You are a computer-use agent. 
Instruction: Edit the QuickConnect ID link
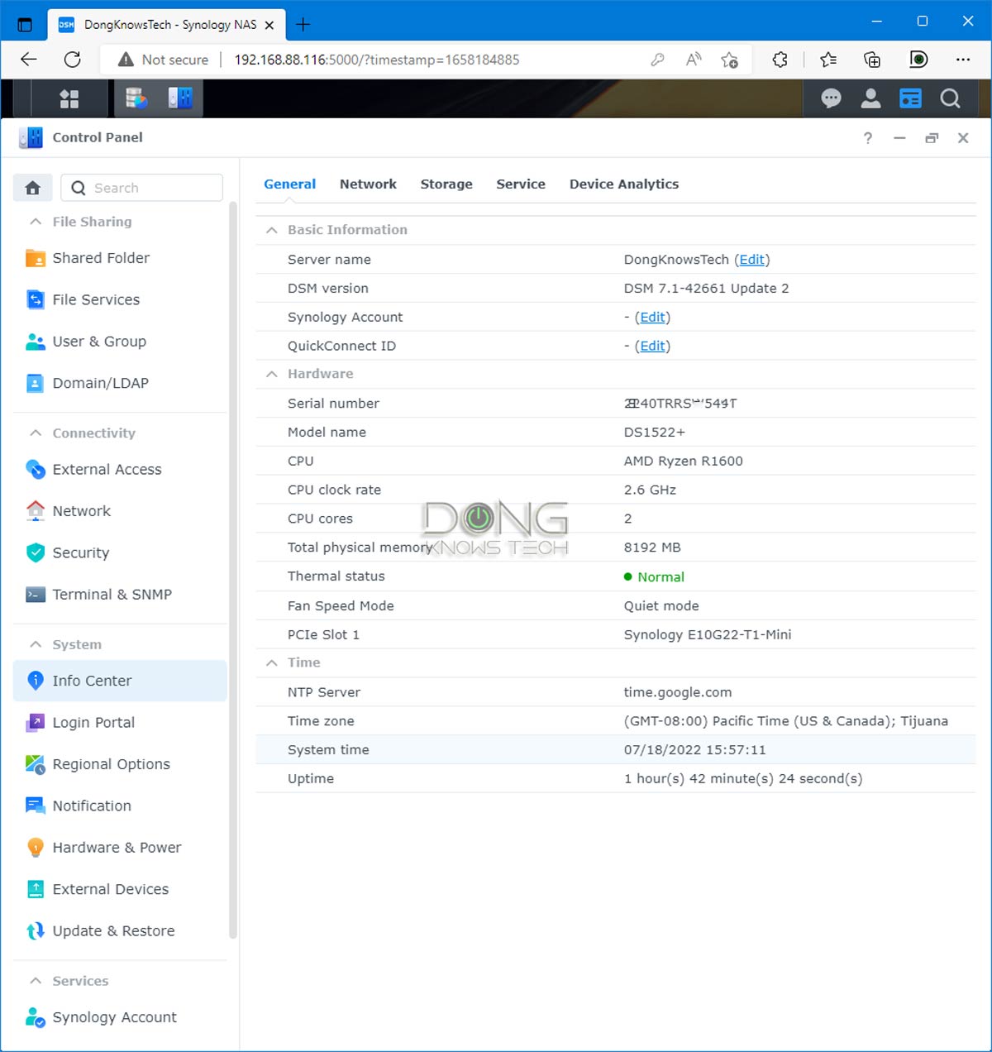tap(652, 347)
